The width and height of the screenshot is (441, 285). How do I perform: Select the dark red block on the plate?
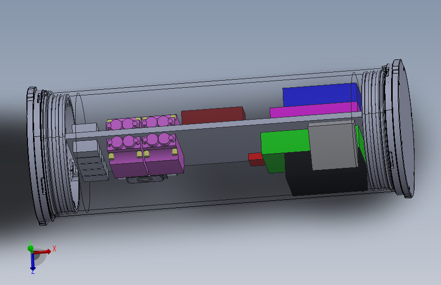[212, 115]
